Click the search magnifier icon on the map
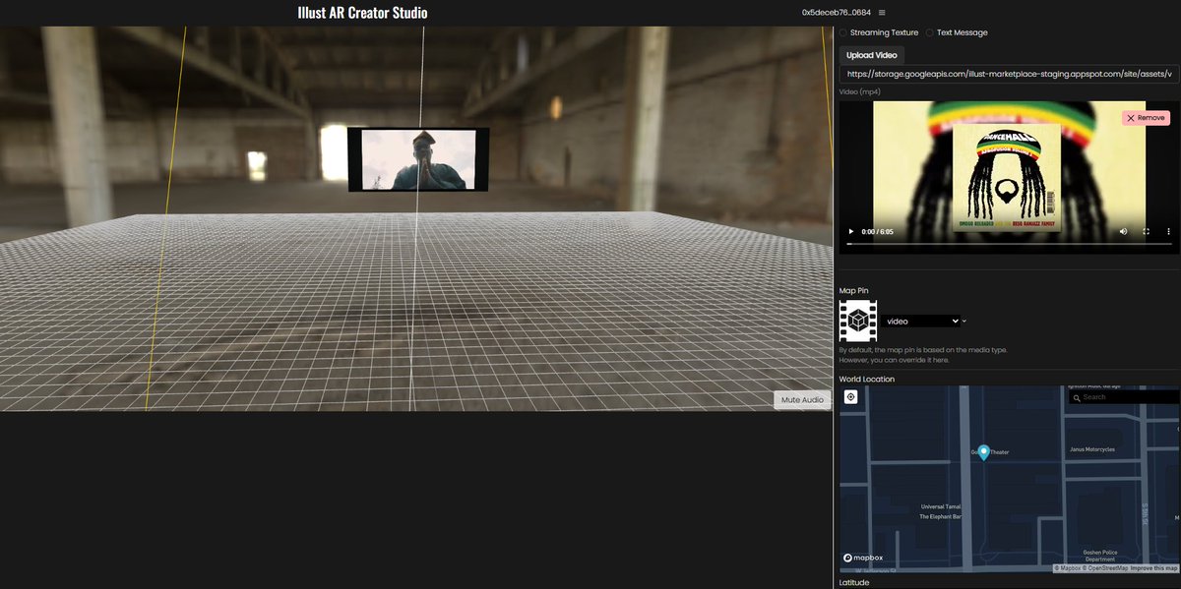The image size is (1181, 589). click(1077, 397)
